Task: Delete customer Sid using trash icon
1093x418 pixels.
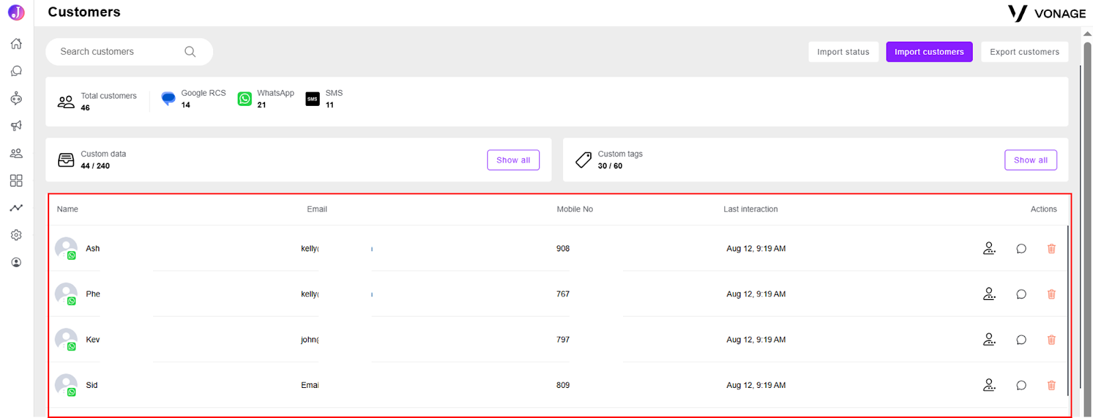Action: click(x=1051, y=385)
